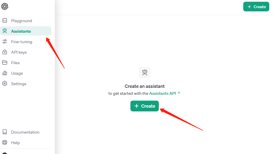This screenshot has height=154, width=274.
Task: Select the Fine-tuning menu label
Action: 22,42
